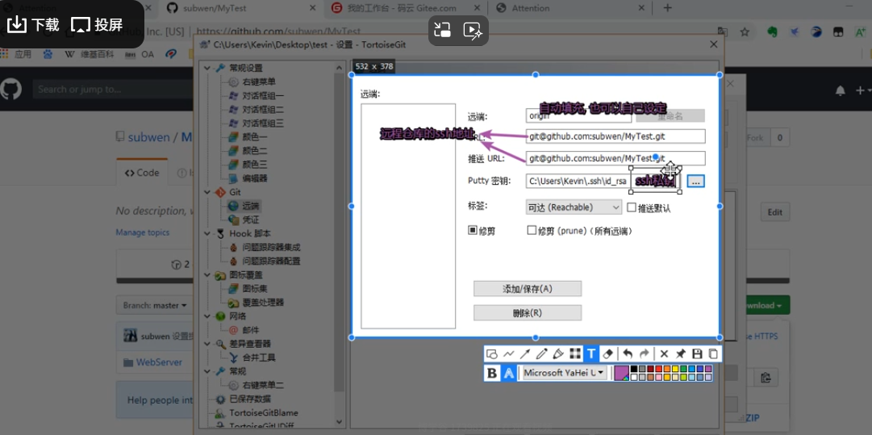Click the picture-in-picture overlay icon
This screenshot has height=435, width=872.
(x=443, y=30)
